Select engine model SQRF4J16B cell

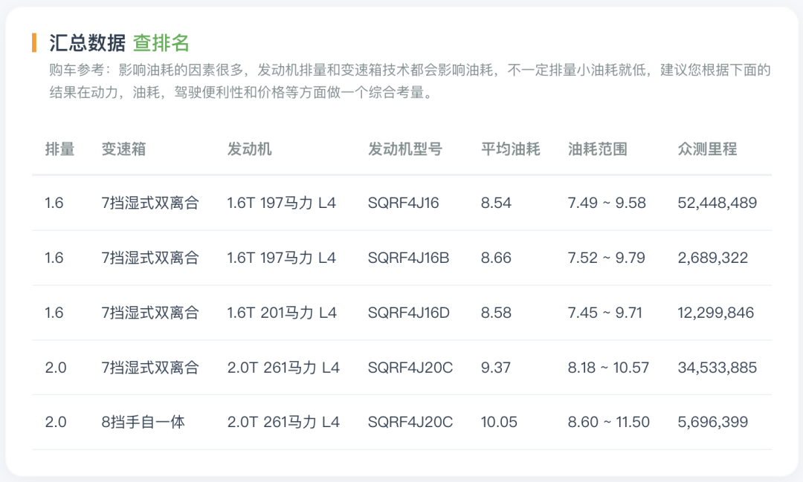click(x=408, y=258)
